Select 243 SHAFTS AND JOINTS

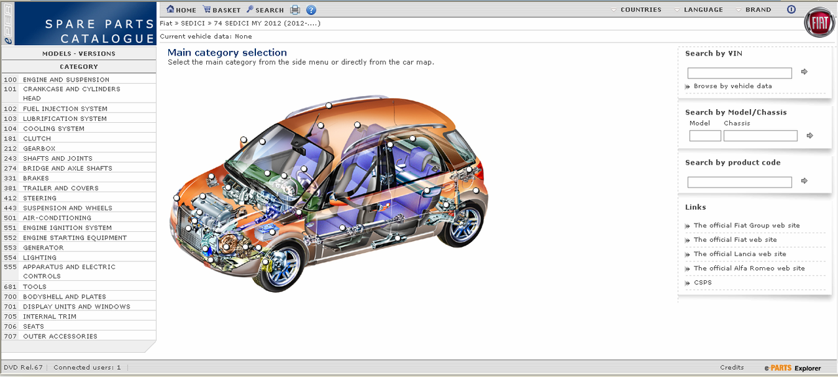[x=79, y=158]
